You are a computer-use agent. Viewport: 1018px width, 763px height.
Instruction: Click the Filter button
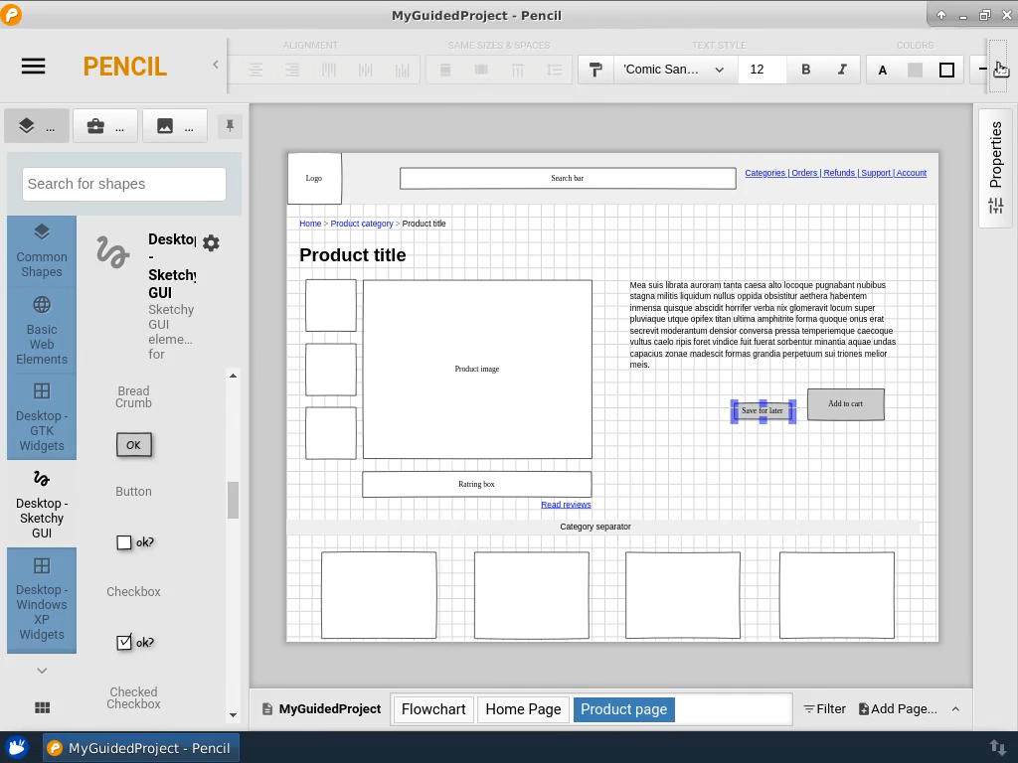coord(824,709)
